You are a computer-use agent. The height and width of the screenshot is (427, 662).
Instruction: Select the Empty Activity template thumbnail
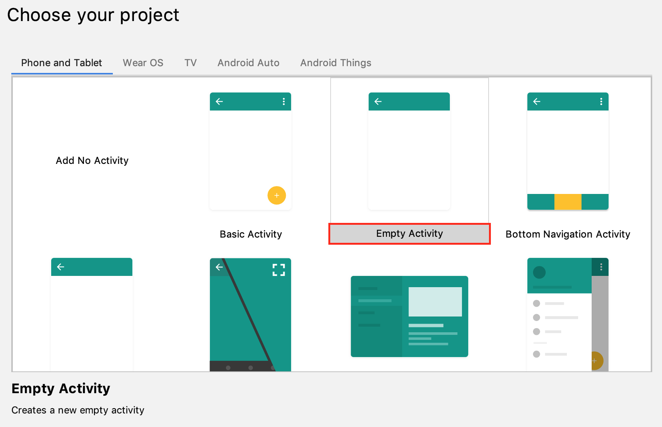[x=409, y=151]
